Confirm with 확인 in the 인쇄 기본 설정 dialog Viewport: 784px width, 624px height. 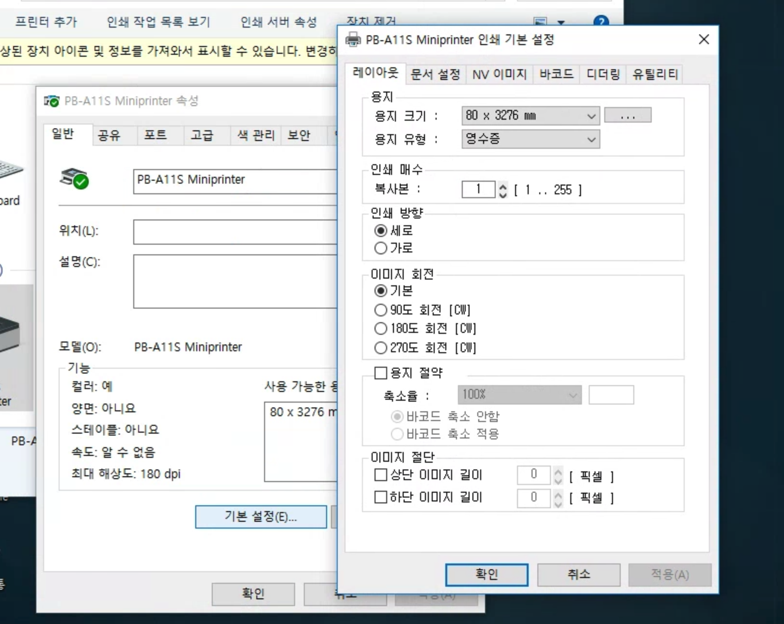487,575
